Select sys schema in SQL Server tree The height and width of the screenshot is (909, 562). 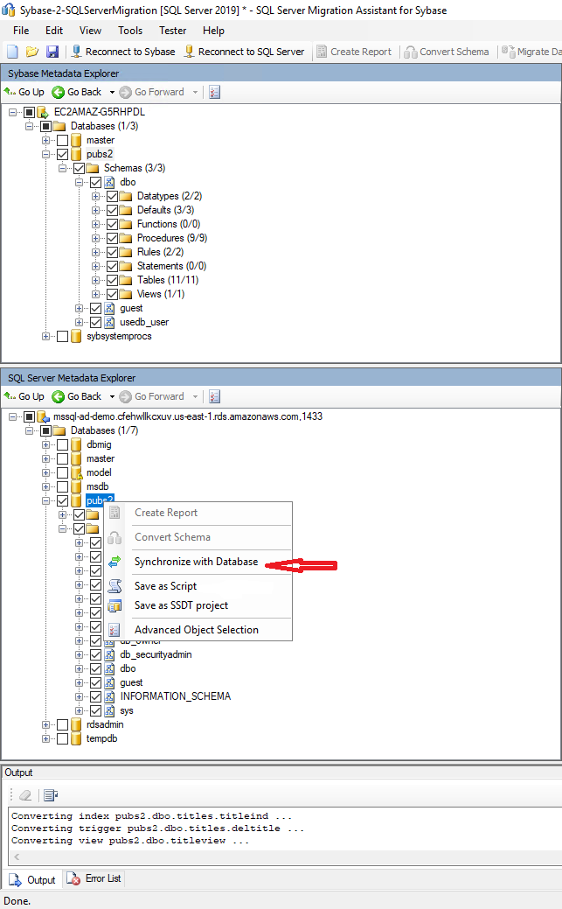[127, 710]
